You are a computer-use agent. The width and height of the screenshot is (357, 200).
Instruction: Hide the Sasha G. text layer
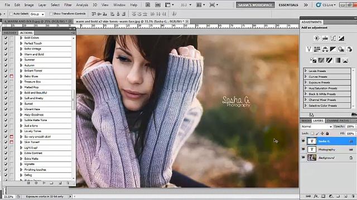click(303, 141)
